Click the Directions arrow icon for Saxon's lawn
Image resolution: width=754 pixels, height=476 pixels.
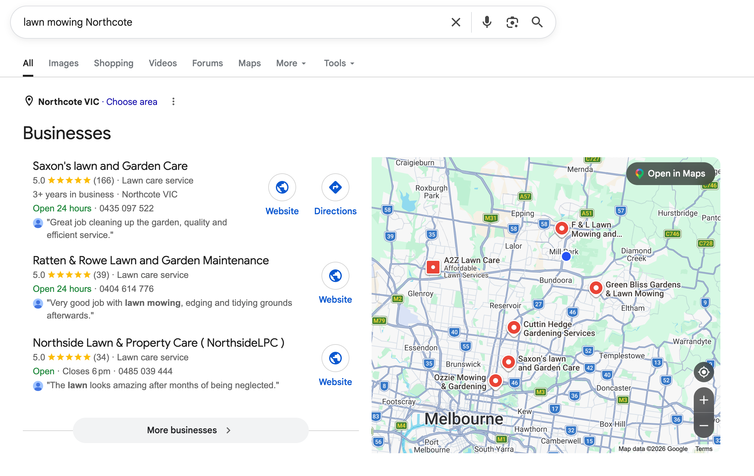tap(335, 187)
